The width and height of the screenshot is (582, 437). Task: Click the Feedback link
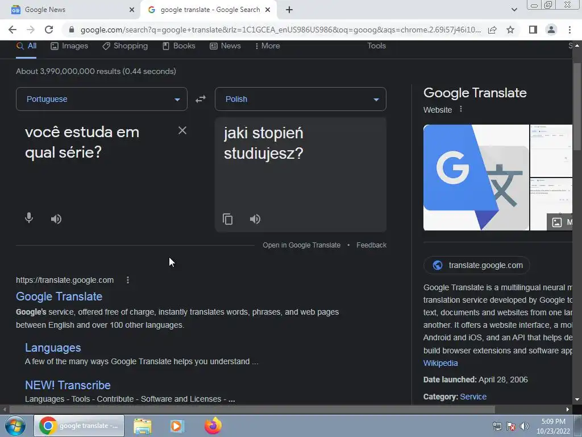[x=372, y=245]
